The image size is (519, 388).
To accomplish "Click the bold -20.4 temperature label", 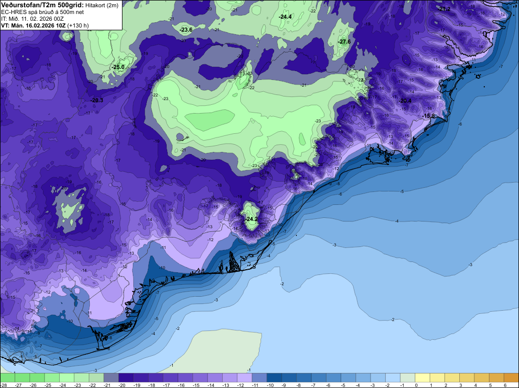I will click(x=405, y=101).
